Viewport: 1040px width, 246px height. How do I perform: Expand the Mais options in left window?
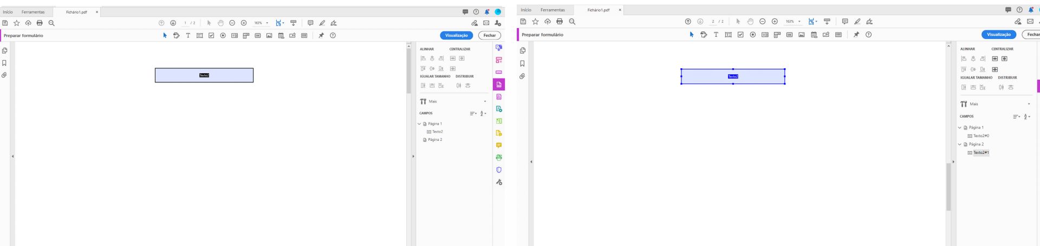click(485, 101)
